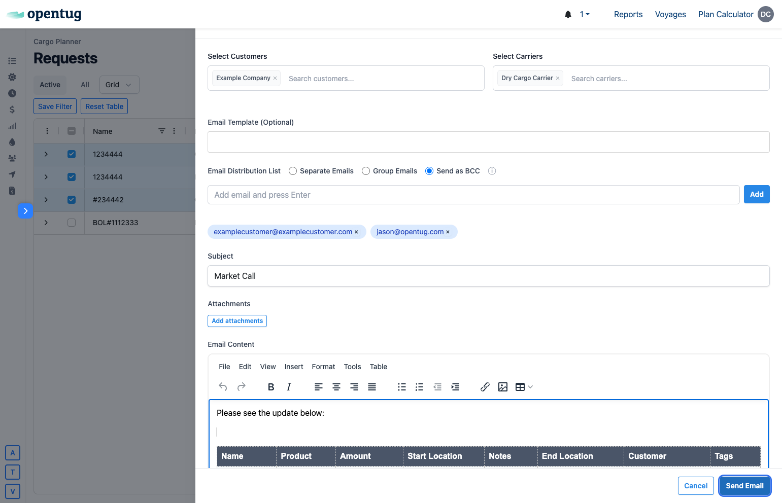Screen dimensions: 782x503
Task: Select Separate Emails radio option
Action: click(x=293, y=171)
